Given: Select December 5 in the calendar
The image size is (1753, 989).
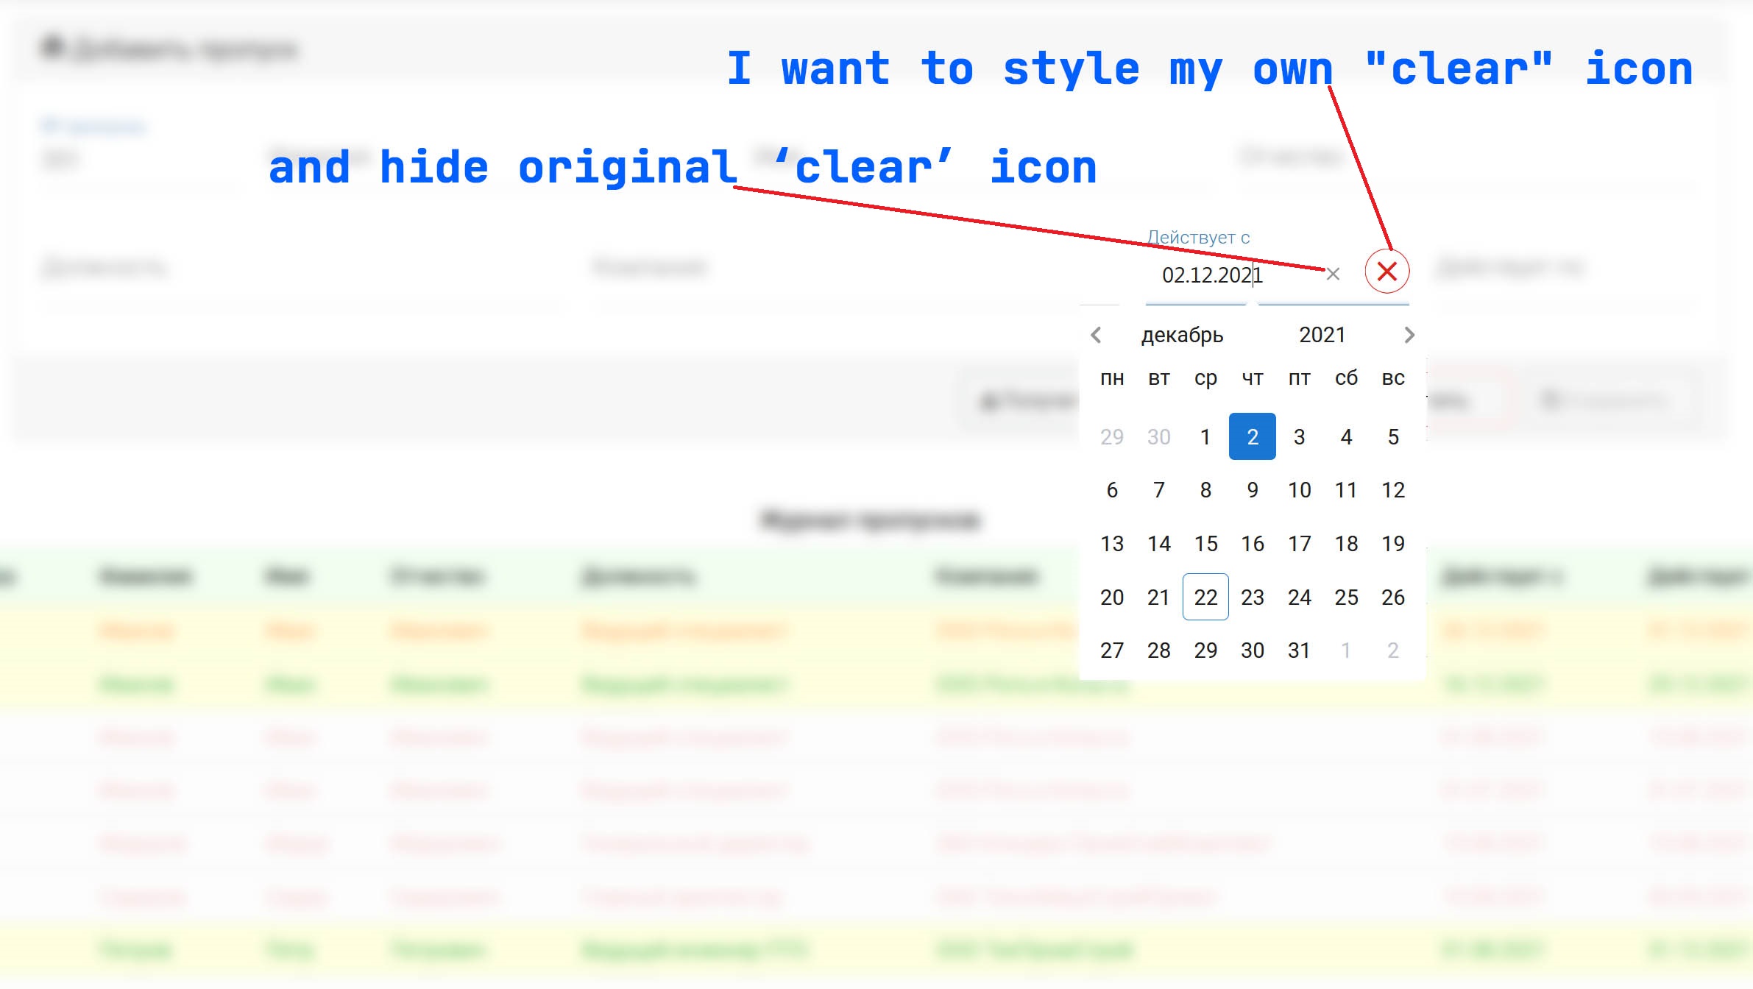Looking at the screenshot, I should 1393,436.
